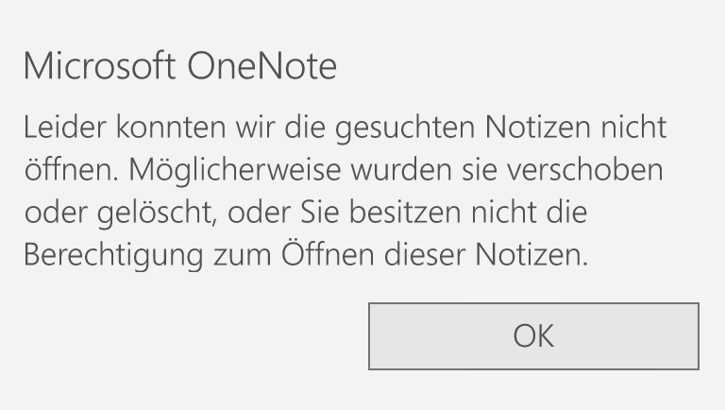The image size is (725, 410).
Task: Click the word "Leider" in the message
Action: tap(65, 127)
